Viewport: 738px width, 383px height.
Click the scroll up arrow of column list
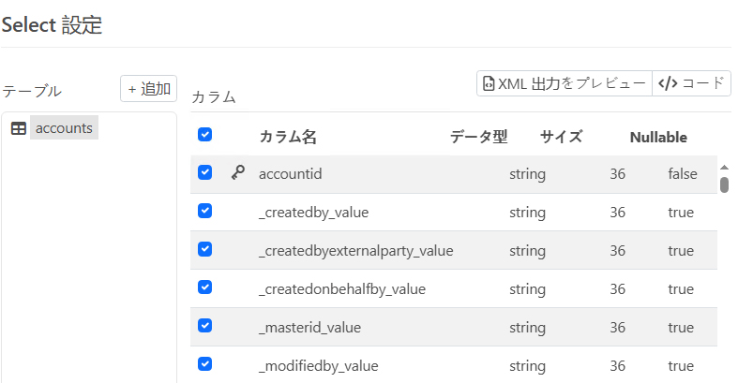(x=724, y=167)
